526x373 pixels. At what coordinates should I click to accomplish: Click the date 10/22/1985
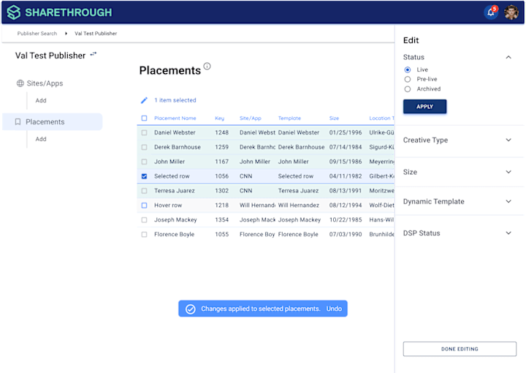[346, 220]
